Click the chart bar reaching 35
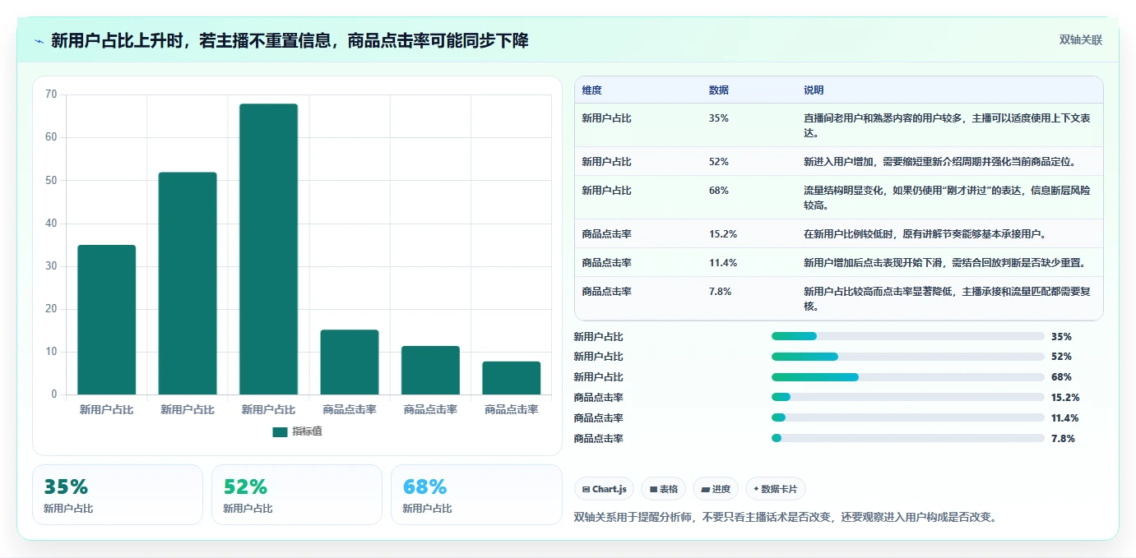Viewport: 1136px width, 558px height. point(107,320)
